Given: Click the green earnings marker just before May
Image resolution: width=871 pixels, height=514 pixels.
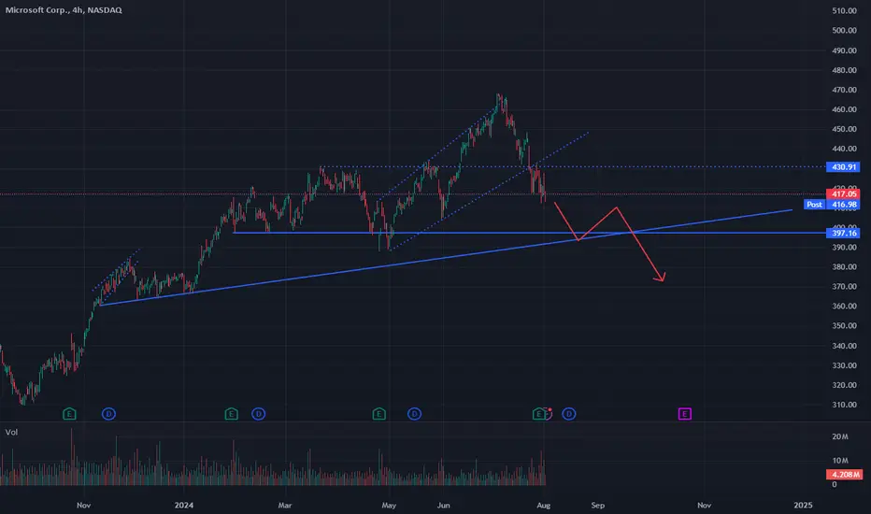Looking at the screenshot, I should [x=378, y=413].
